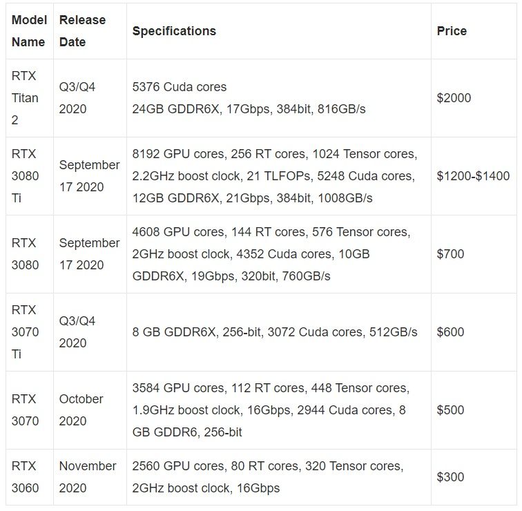Click the October 2020 release date
This screenshot has height=511, width=522.
(x=81, y=410)
